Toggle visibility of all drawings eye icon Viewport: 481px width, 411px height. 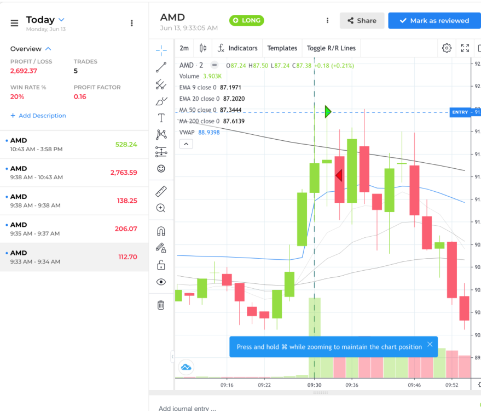161,282
